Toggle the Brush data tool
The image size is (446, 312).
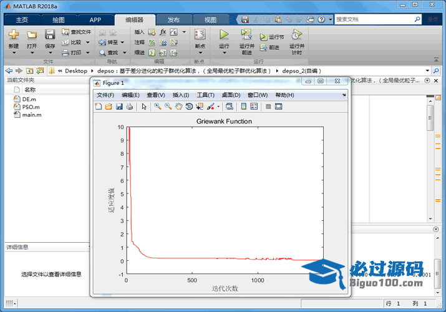[x=210, y=106]
